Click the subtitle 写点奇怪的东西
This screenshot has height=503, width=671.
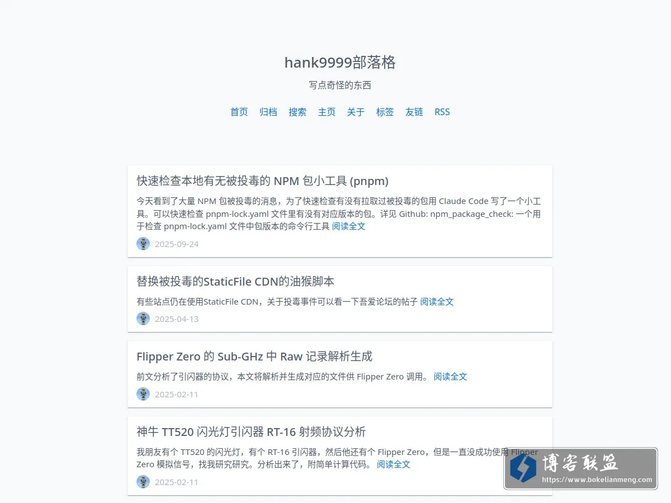coord(340,86)
